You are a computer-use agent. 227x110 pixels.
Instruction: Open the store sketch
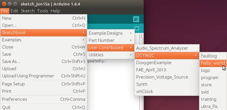213,85
